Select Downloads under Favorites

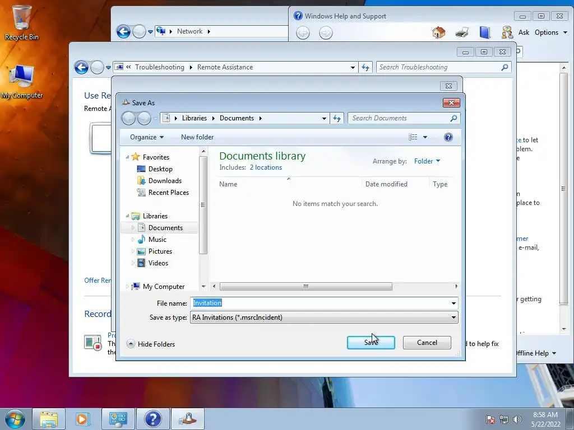pos(164,181)
